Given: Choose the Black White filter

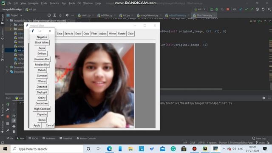Looking at the screenshot, I should pyautogui.click(x=42, y=42).
